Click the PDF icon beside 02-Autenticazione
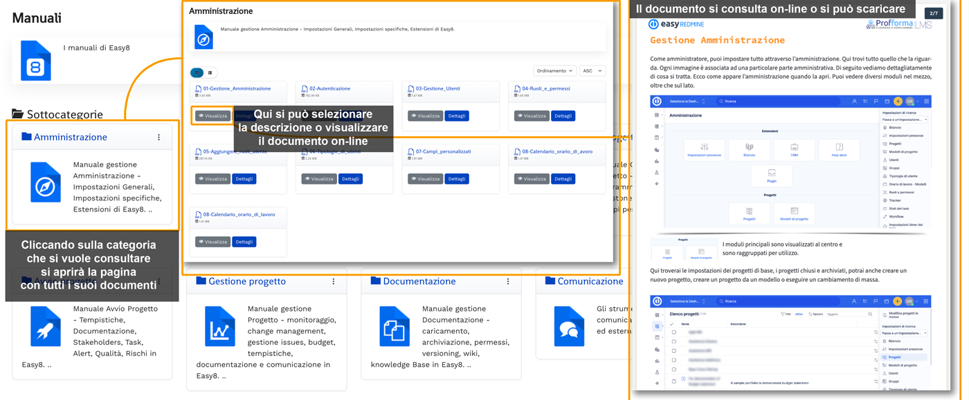Viewport: 969px width, 400px height. point(305,89)
